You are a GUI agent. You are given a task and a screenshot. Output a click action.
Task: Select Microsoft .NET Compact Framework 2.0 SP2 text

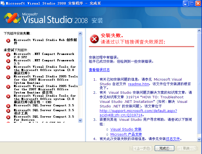point(44,55)
